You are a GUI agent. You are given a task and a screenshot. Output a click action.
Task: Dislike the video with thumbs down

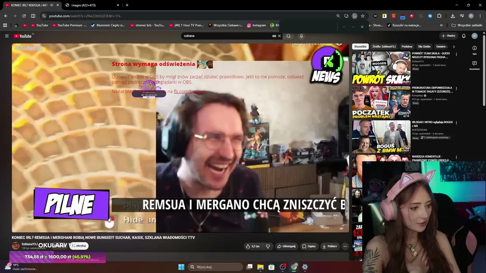268,246
